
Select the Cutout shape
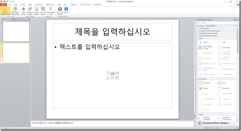203,42
